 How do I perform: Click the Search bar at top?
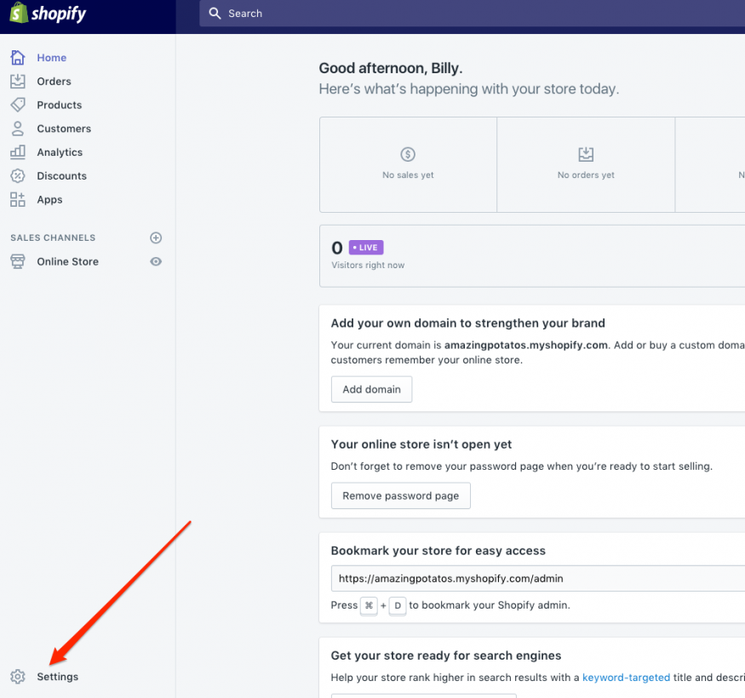(468, 14)
